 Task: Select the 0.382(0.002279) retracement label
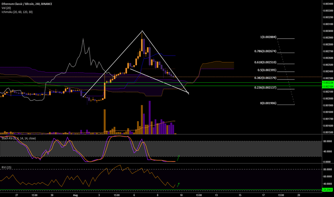tap(265, 78)
